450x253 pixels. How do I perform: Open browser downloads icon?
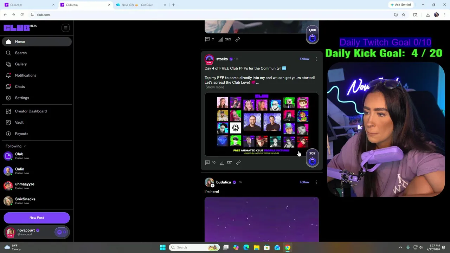pos(428,15)
